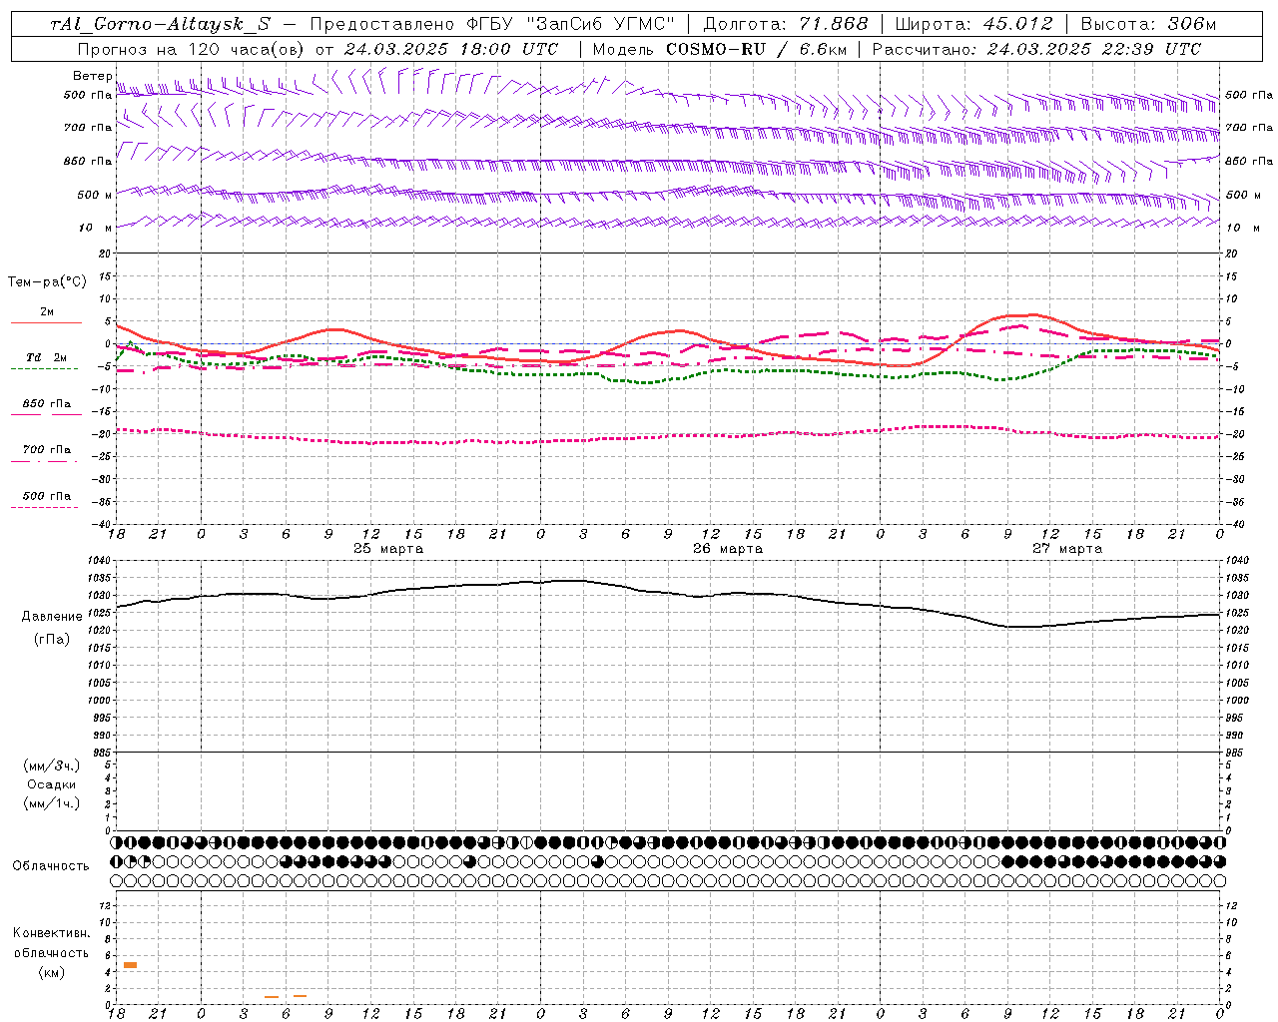Click the Тем-ра(°C) temperature panel label
The width and height of the screenshot is (1278, 1022).
47,282
